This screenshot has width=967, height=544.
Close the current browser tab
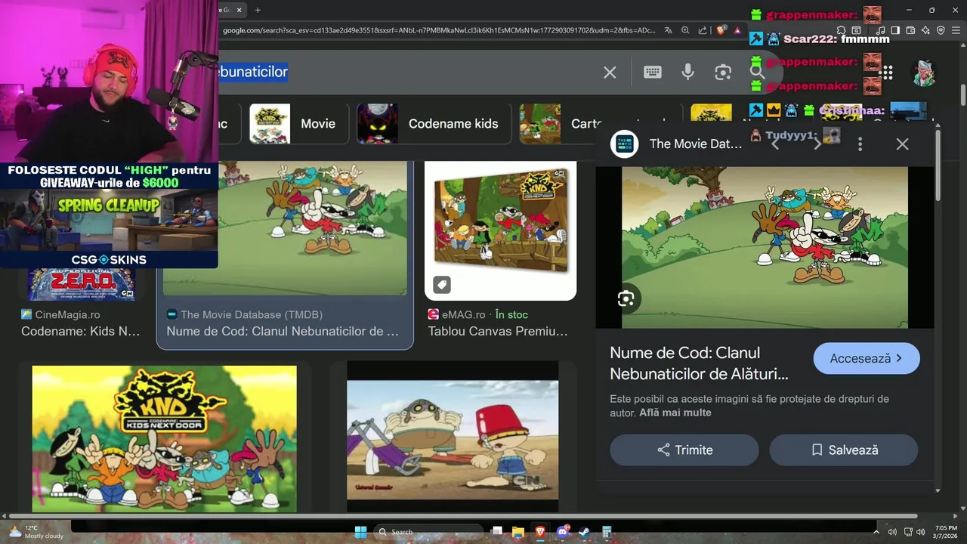tap(239, 10)
